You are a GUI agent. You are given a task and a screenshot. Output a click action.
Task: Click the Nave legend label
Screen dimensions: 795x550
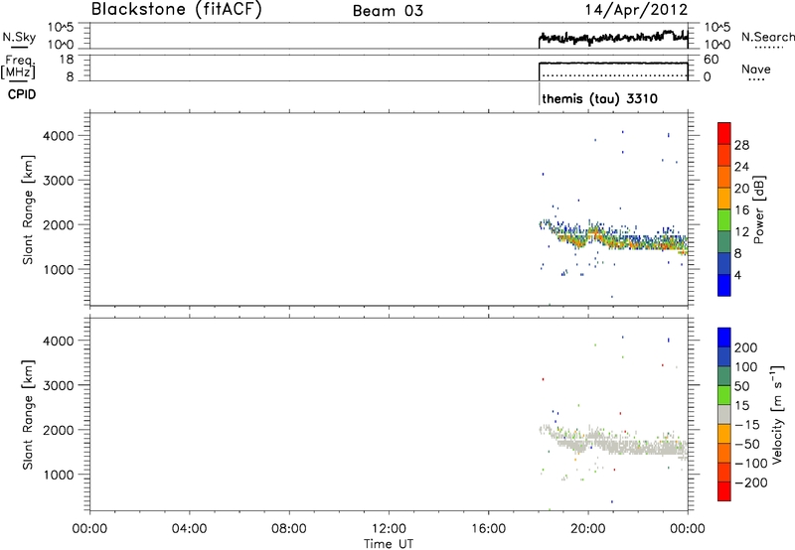pyautogui.click(x=755, y=69)
